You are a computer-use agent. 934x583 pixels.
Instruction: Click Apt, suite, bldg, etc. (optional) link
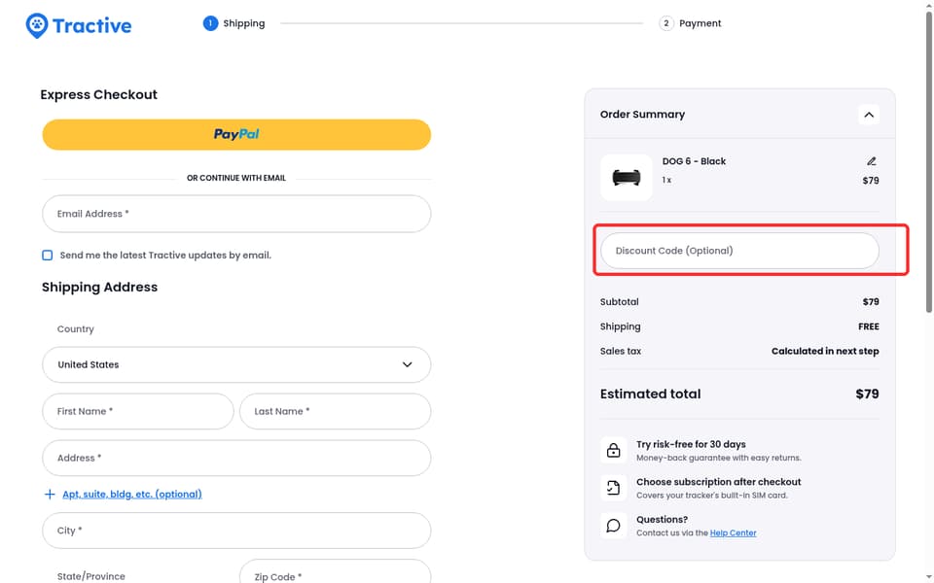pos(132,495)
